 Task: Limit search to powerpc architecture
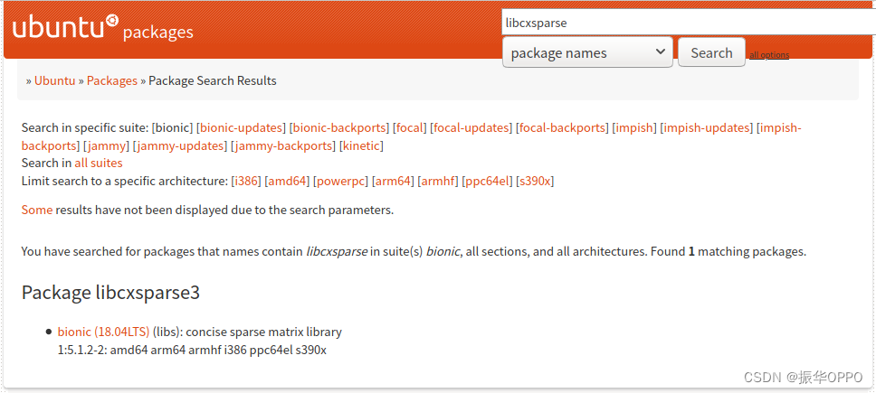(339, 182)
